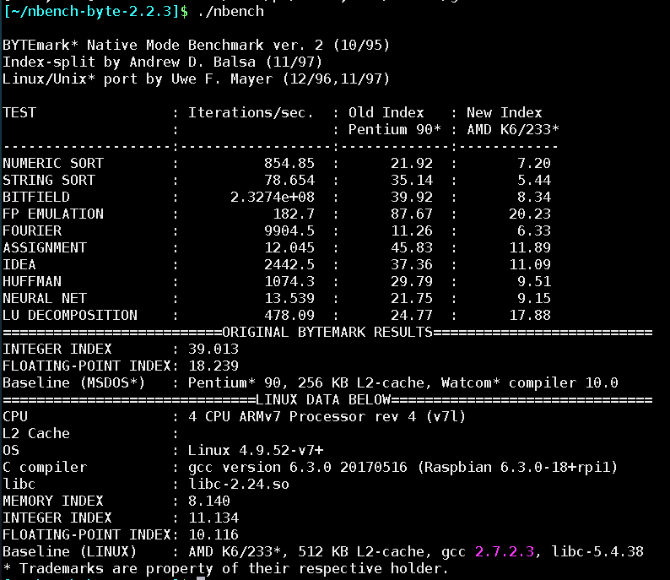Click the 9904.5 iterations value
This screenshot has height=580, width=670.
(289, 230)
